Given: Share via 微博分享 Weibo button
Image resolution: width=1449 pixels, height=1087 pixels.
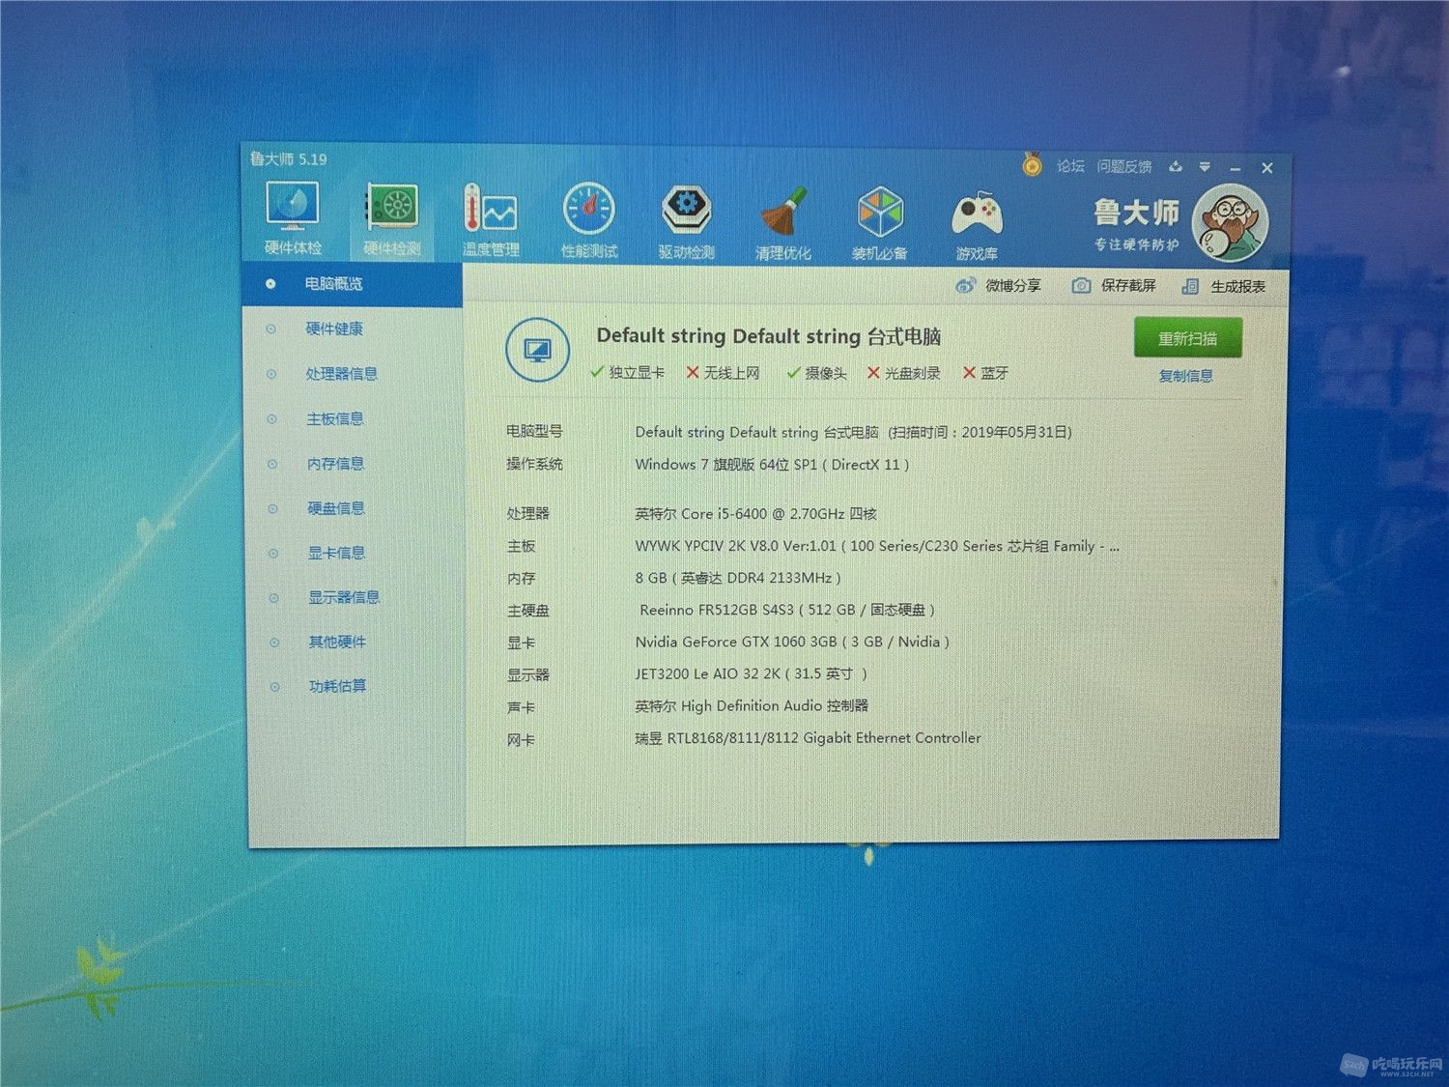Looking at the screenshot, I should (x=998, y=285).
